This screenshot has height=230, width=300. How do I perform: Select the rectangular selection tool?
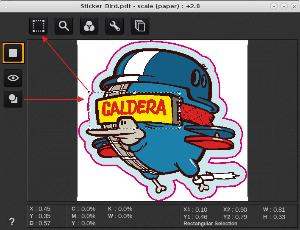click(x=38, y=26)
